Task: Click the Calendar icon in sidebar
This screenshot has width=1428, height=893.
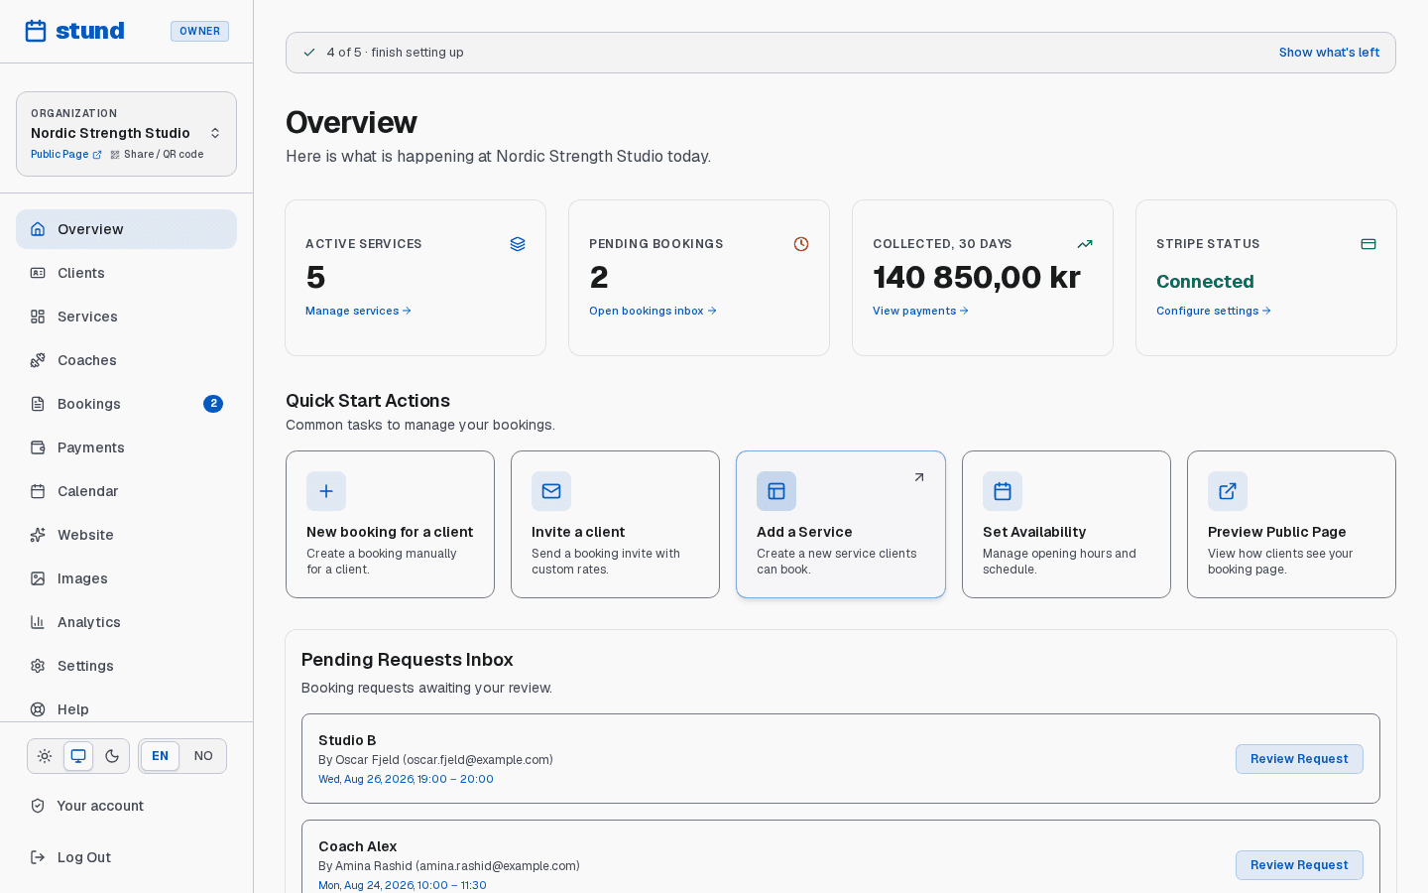Action: [38, 491]
